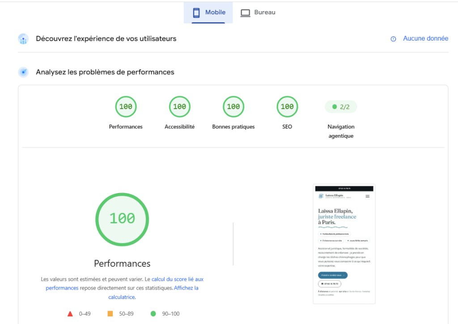The height and width of the screenshot is (324, 458).
Task: Click the Performances label under first gauge
Action: (126, 126)
